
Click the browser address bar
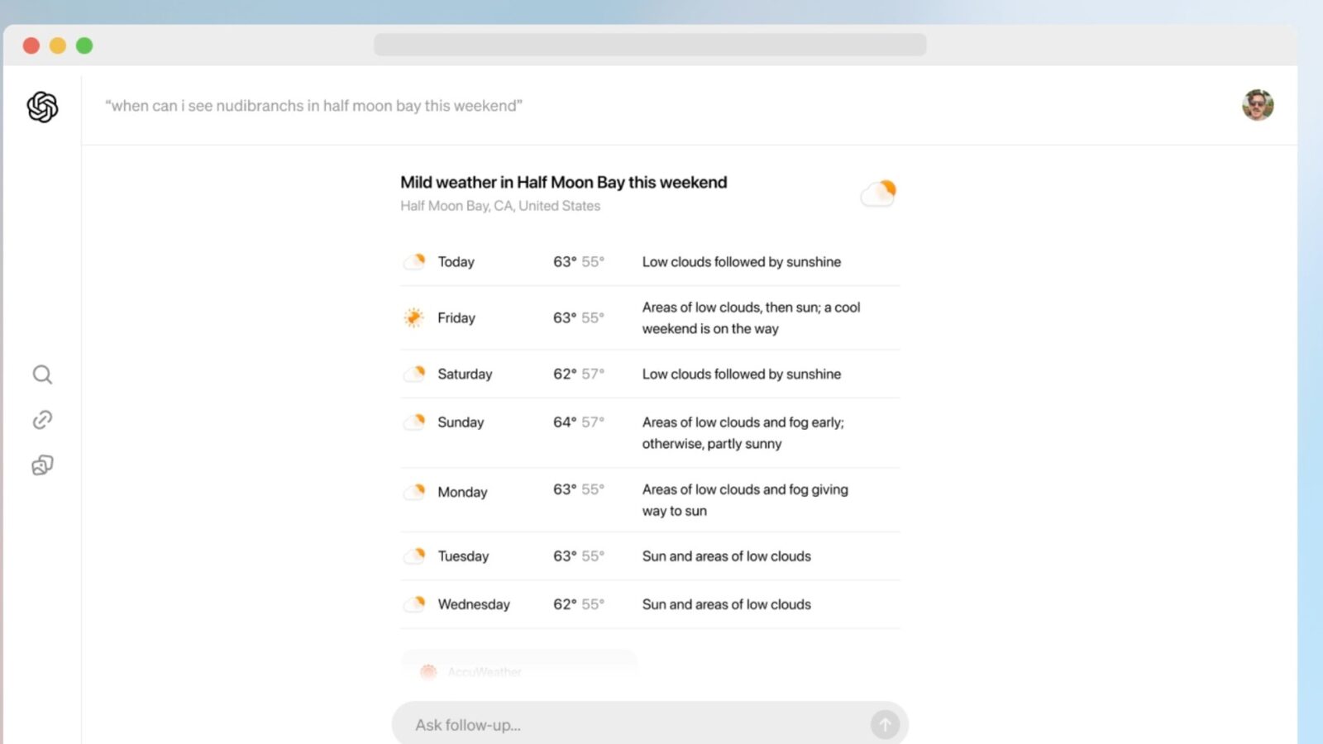pos(649,45)
